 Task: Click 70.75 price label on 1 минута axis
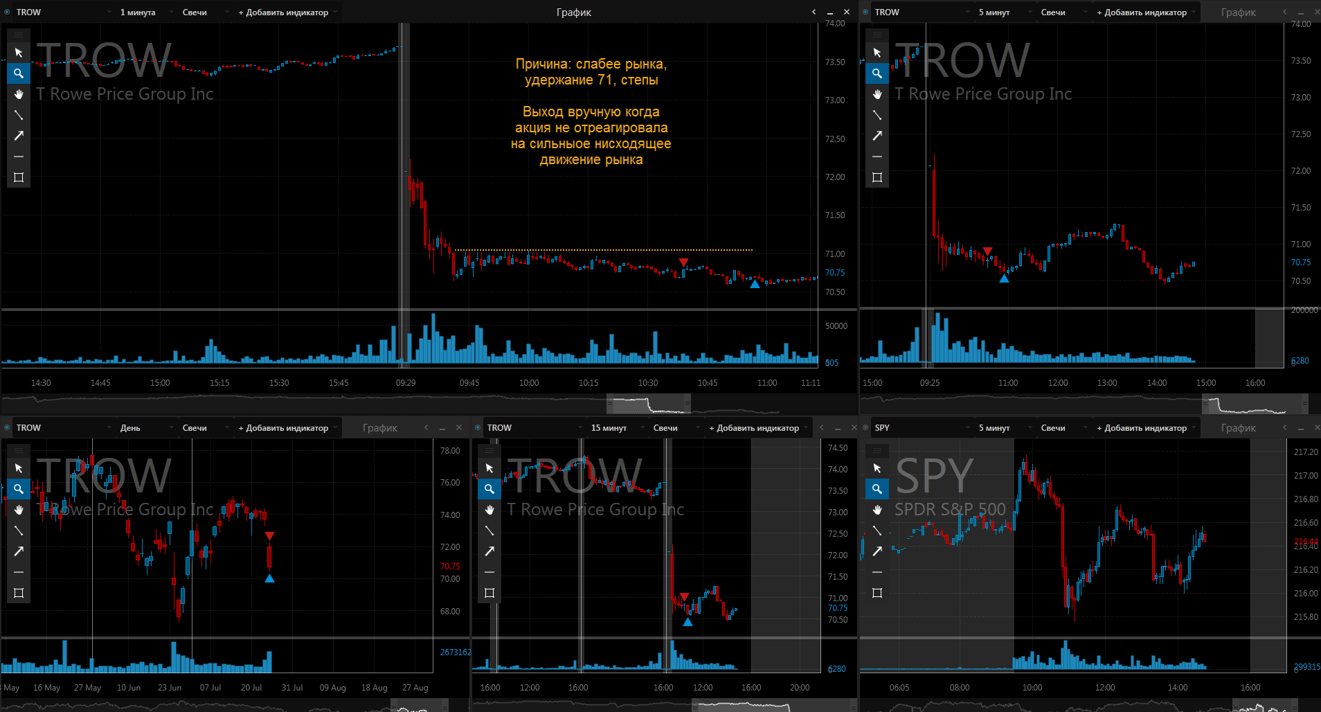tap(835, 273)
